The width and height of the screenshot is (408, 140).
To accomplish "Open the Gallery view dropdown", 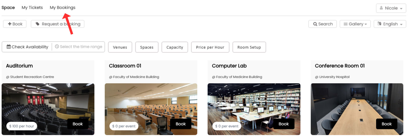I will [x=355, y=24].
